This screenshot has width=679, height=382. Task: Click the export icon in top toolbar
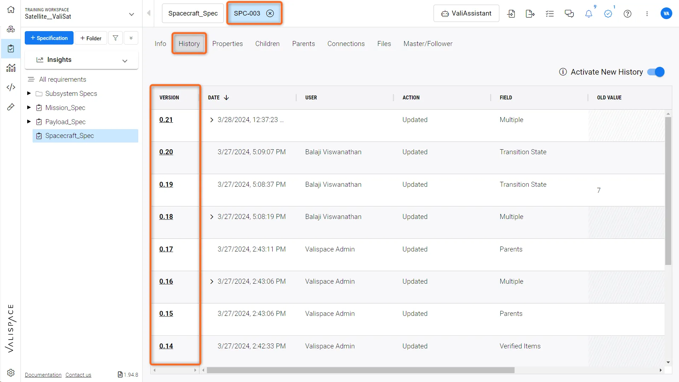click(530, 14)
